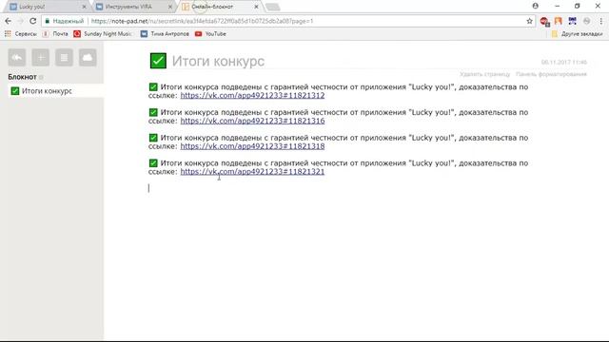Open link ending in 11821312

(x=252, y=95)
